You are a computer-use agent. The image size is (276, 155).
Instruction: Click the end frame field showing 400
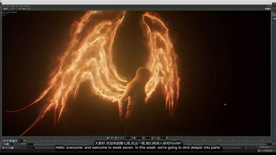[x=268, y=144]
